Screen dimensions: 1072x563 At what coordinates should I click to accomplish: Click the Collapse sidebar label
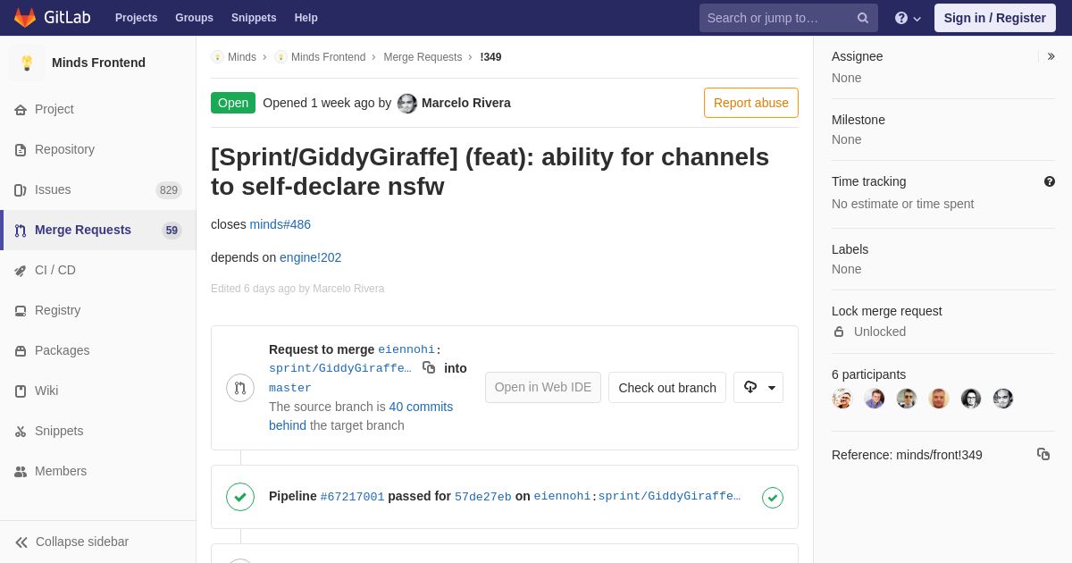point(82,542)
